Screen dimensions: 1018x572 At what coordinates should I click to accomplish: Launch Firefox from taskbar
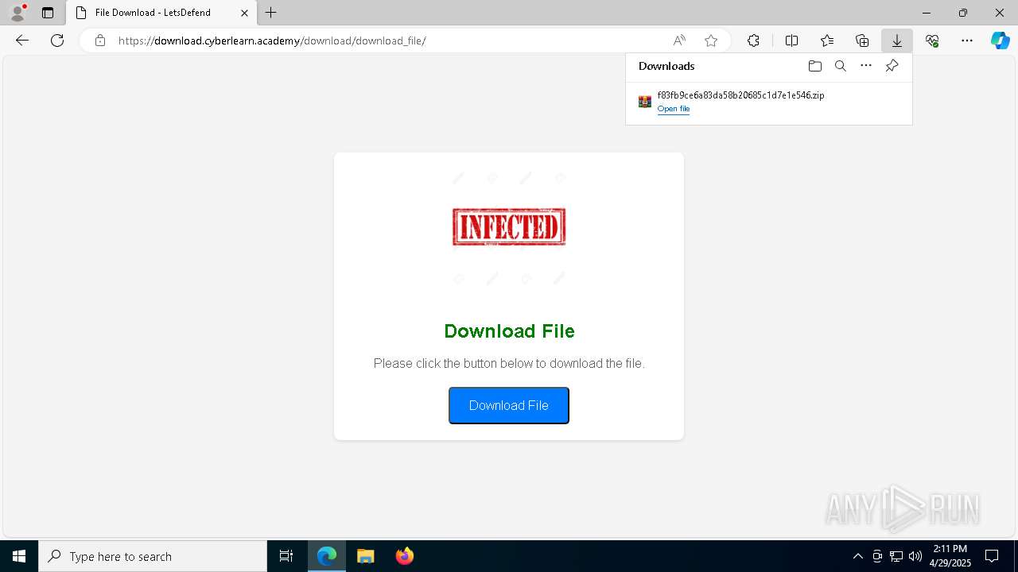pos(405,556)
